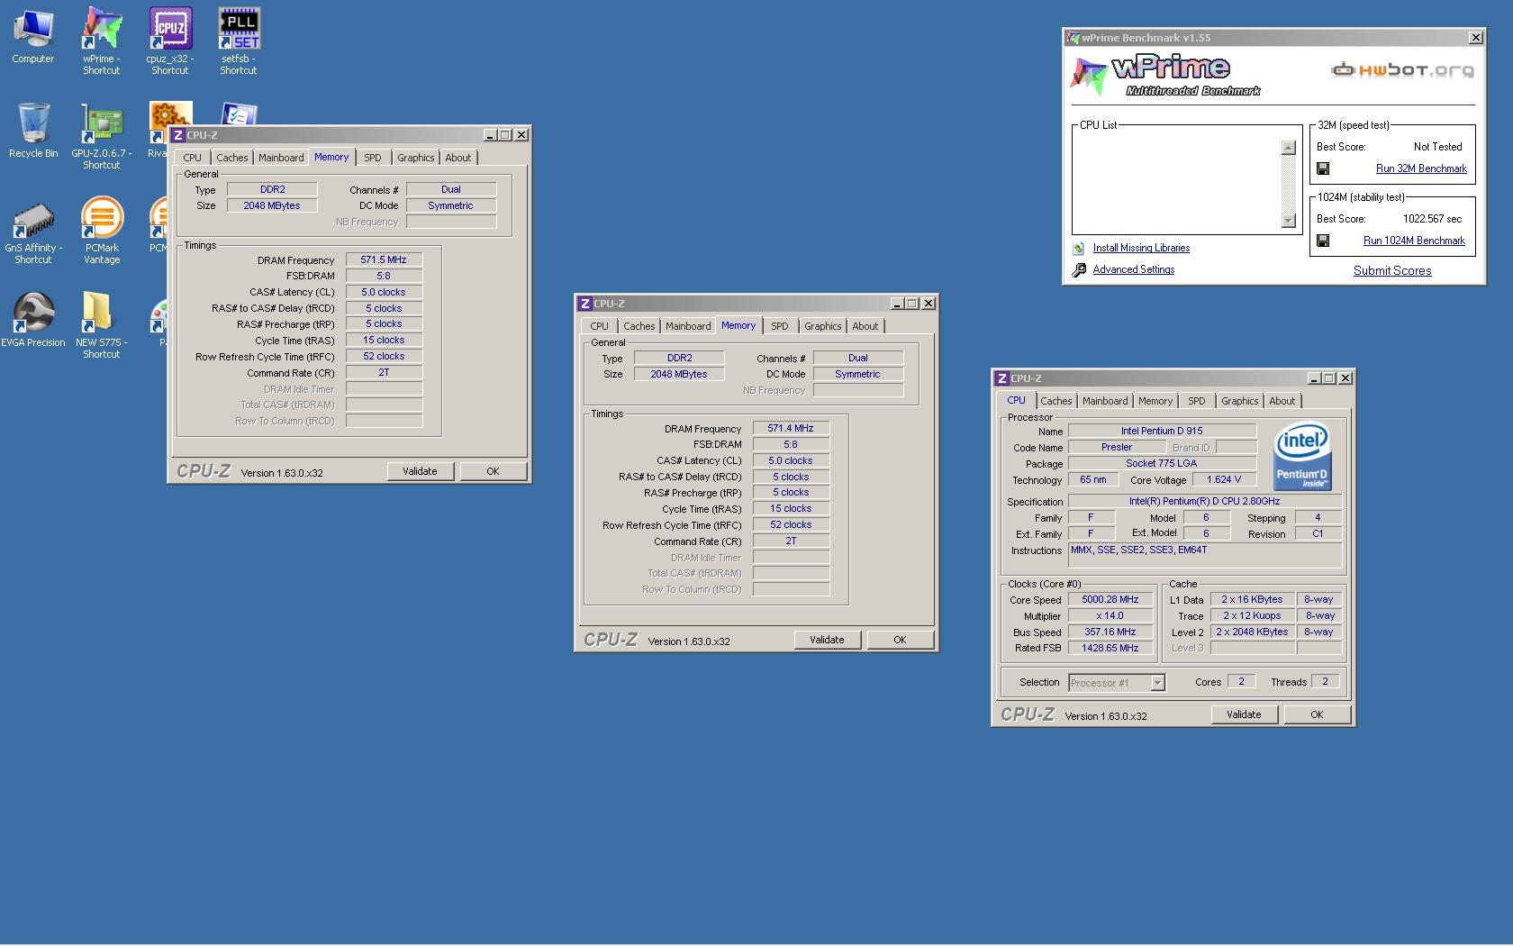Click Validate in middle CPU-Z window
The height and width of the screenshot is (946, 1513).
click(x=827, y=640)
